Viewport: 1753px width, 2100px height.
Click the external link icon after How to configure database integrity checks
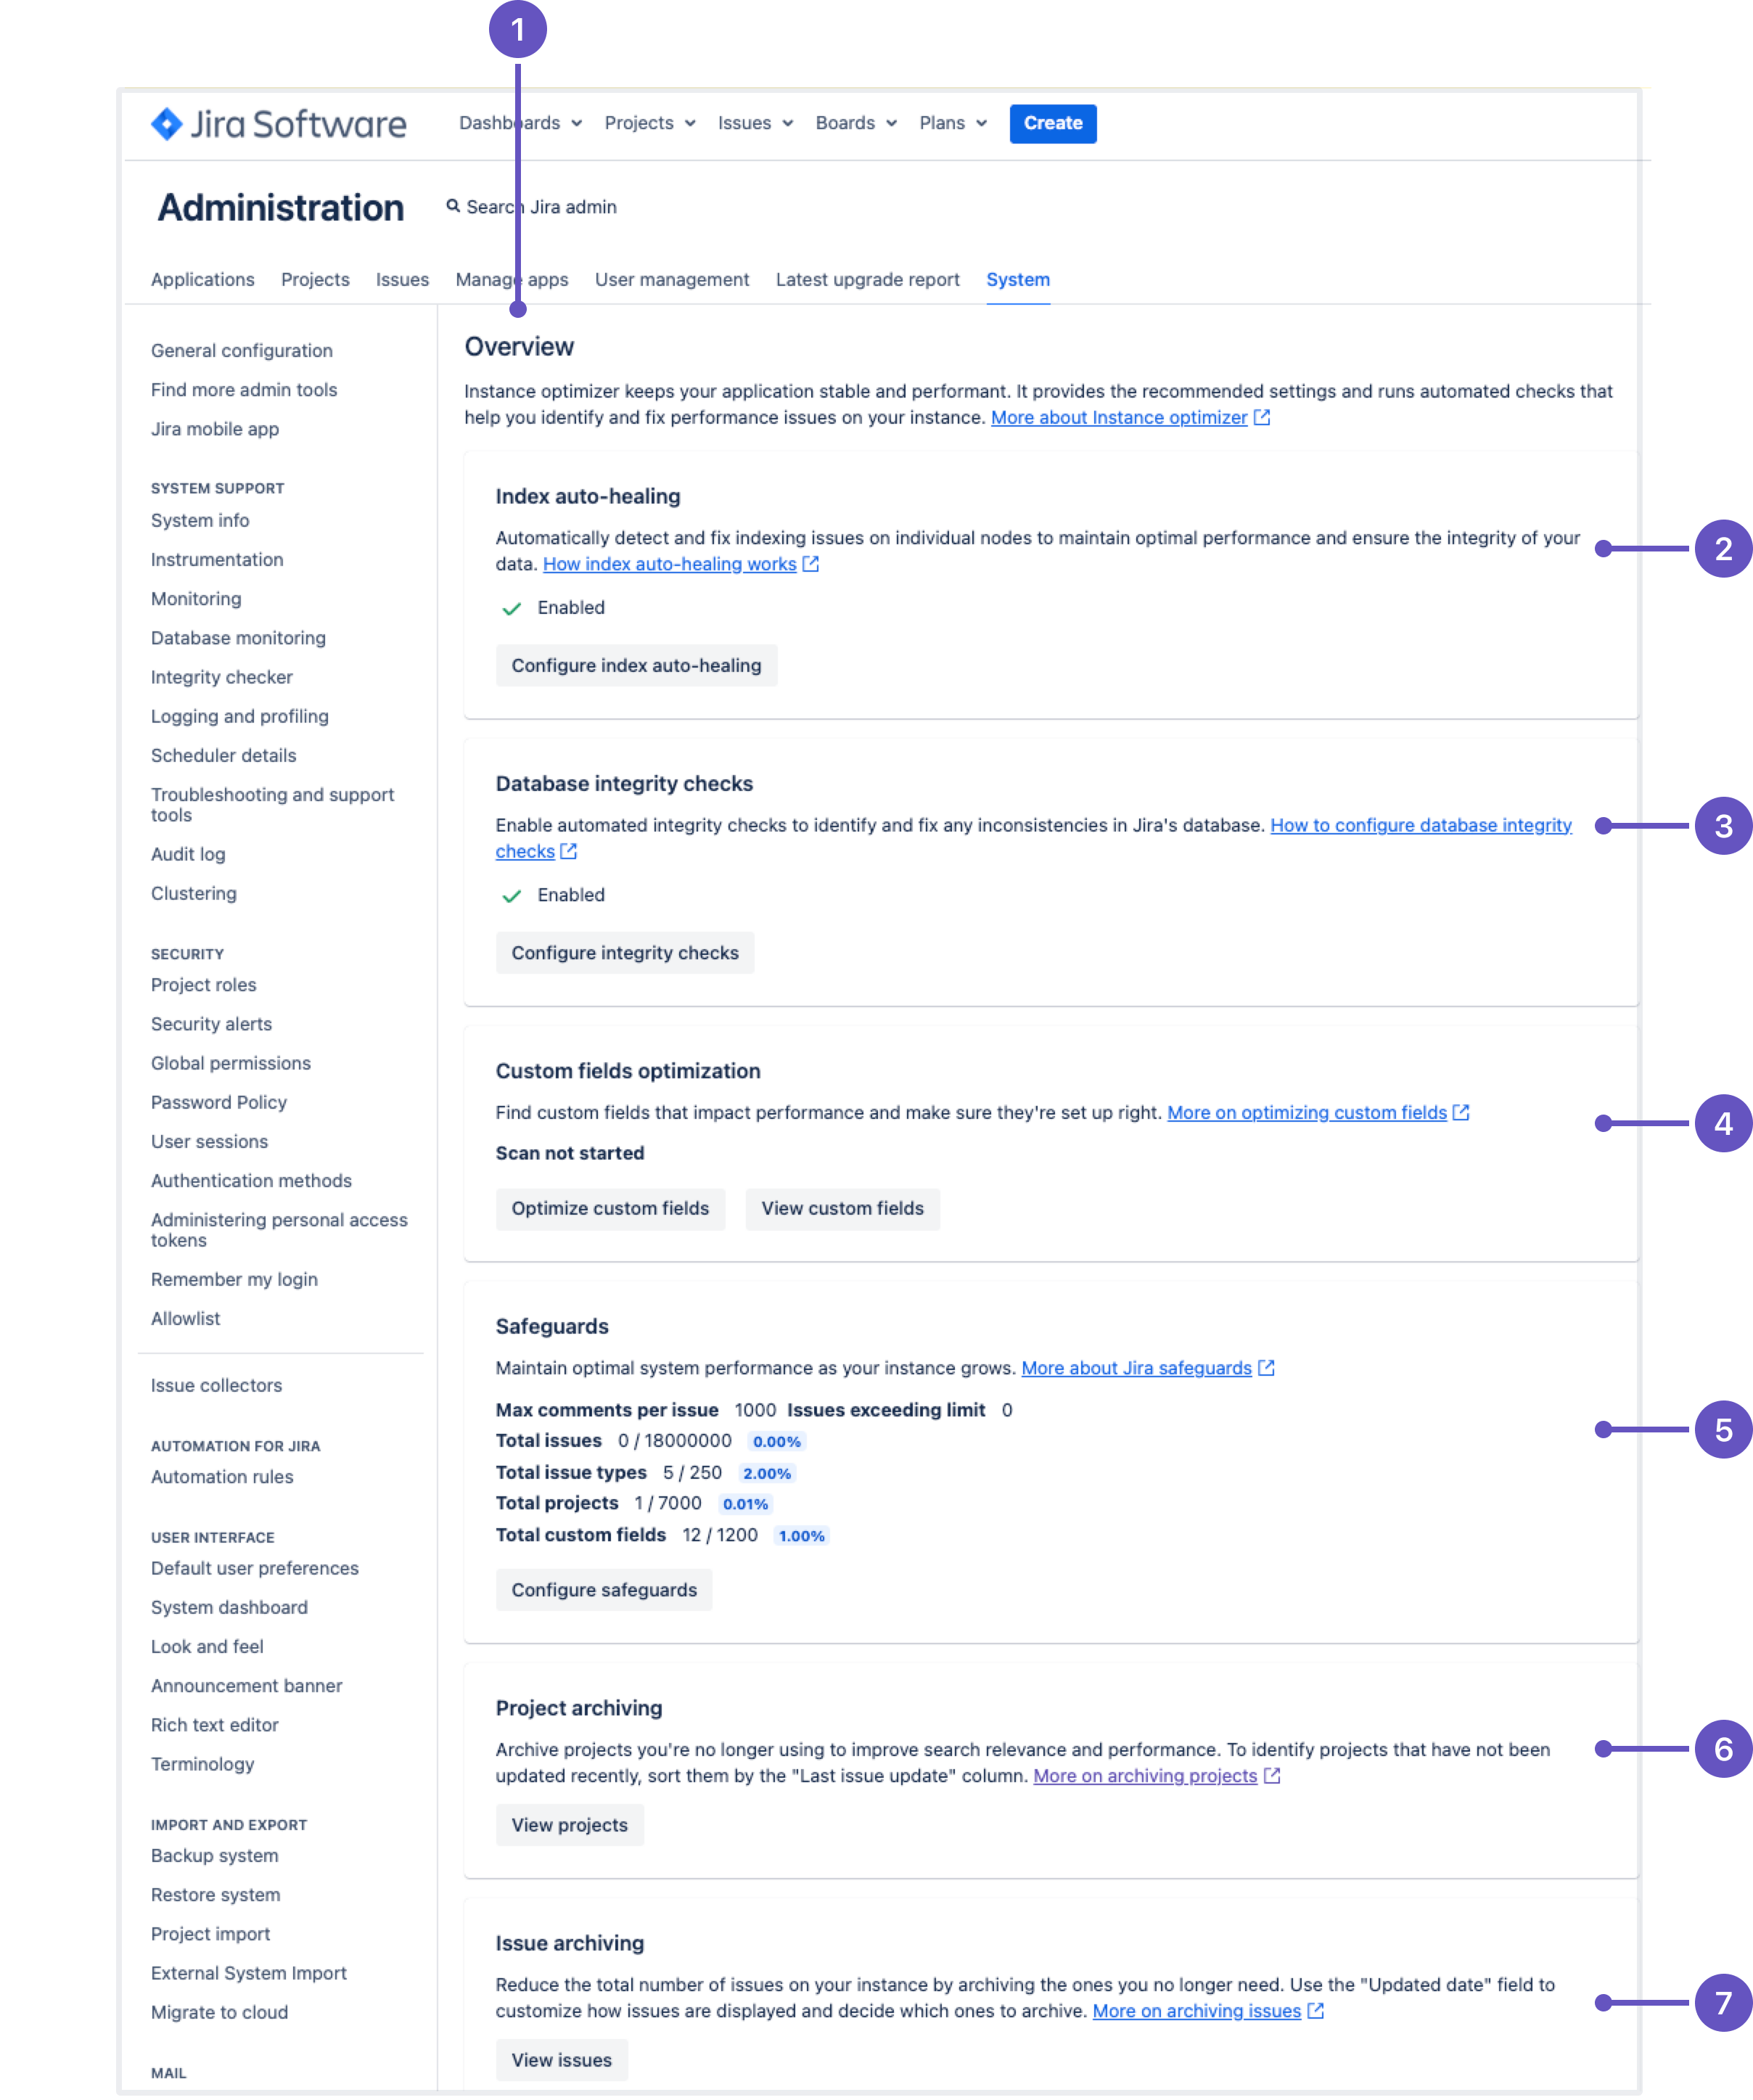click(x=568, y=851)
